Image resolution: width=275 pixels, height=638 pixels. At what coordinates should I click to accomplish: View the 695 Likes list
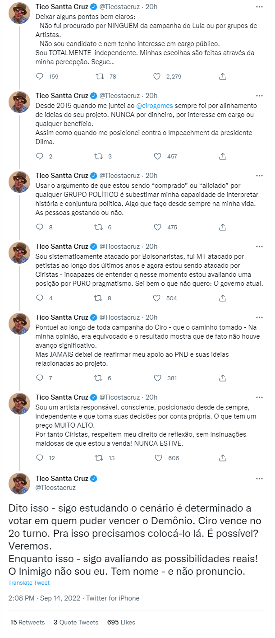[121, 622]
